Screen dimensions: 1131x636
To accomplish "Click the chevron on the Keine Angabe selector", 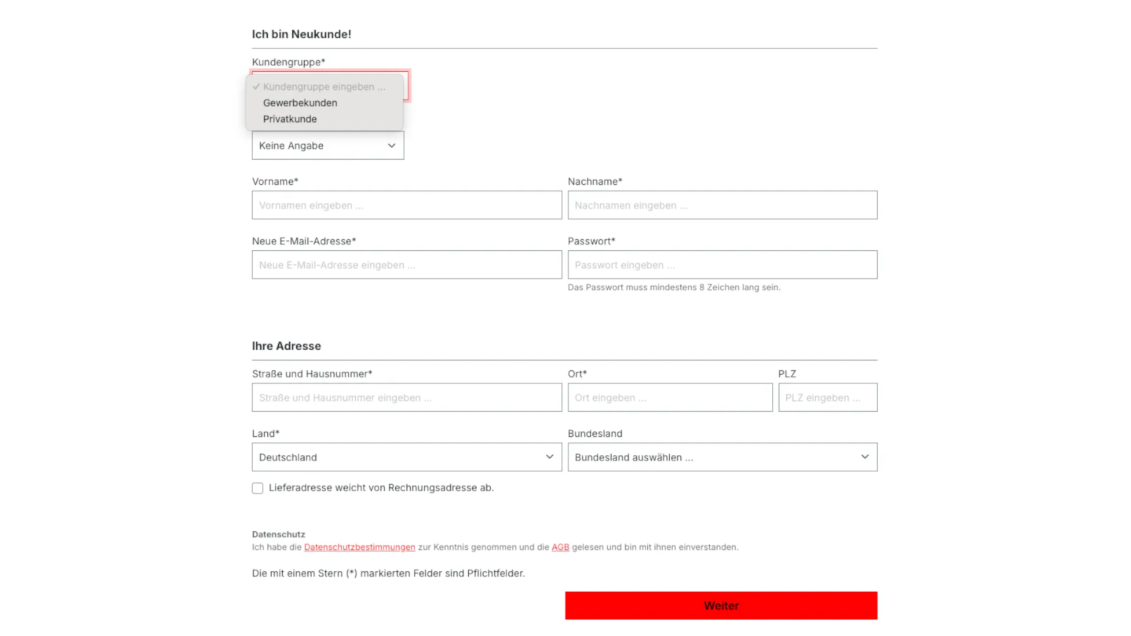I will [x=391, y=145].
